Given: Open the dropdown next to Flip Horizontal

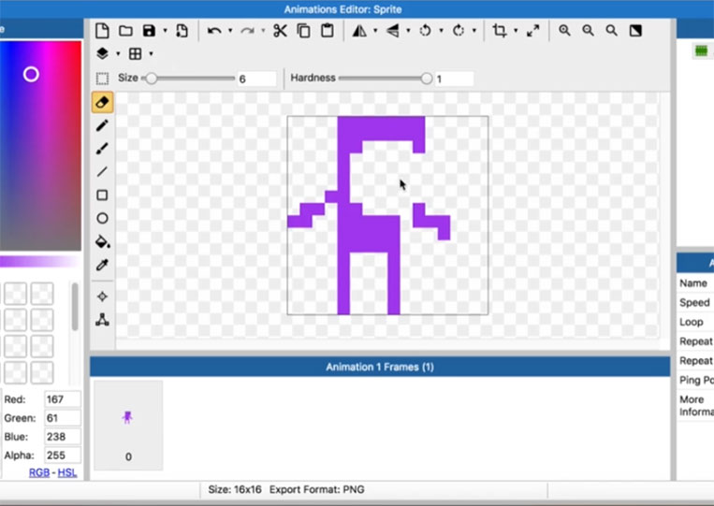Looking at the screenshot, I should click(x=375, y=31).
